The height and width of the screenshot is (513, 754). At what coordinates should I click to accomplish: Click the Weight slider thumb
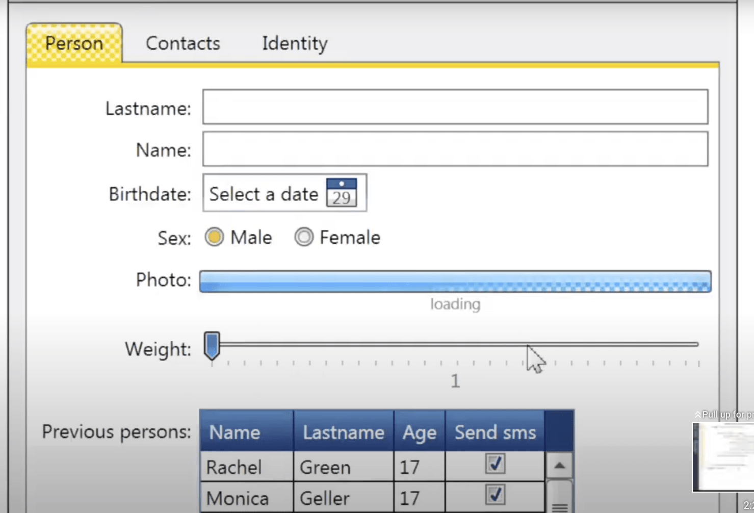pyautogui.click(x=212, y=346)
